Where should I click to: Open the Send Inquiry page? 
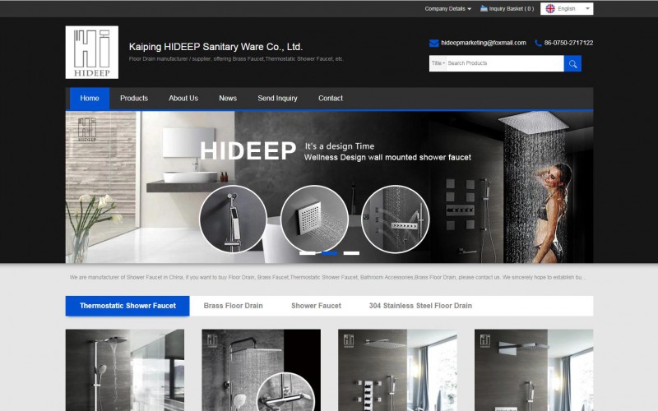(277, 99)
